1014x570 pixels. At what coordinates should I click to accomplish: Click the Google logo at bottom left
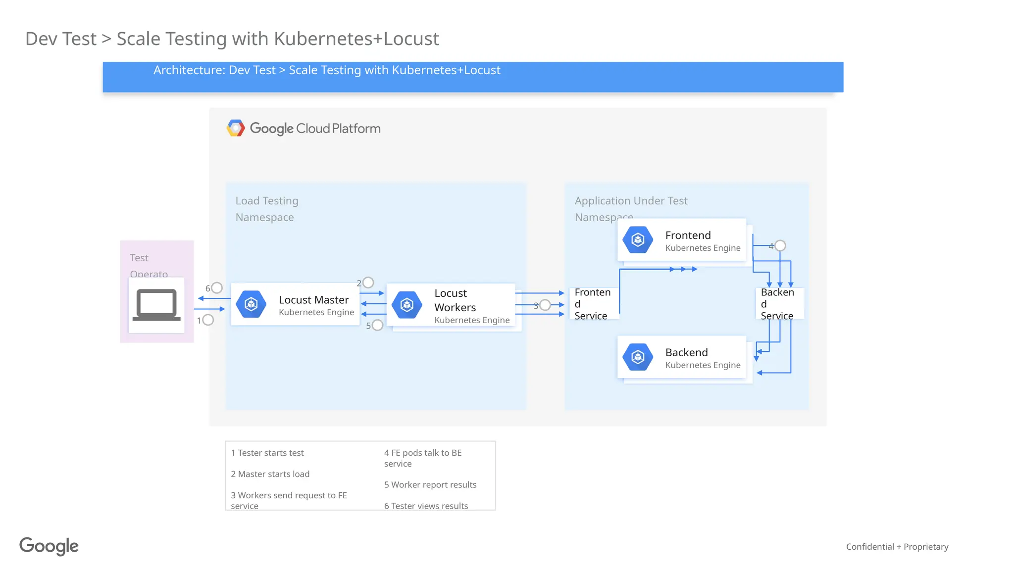point(49,546)
